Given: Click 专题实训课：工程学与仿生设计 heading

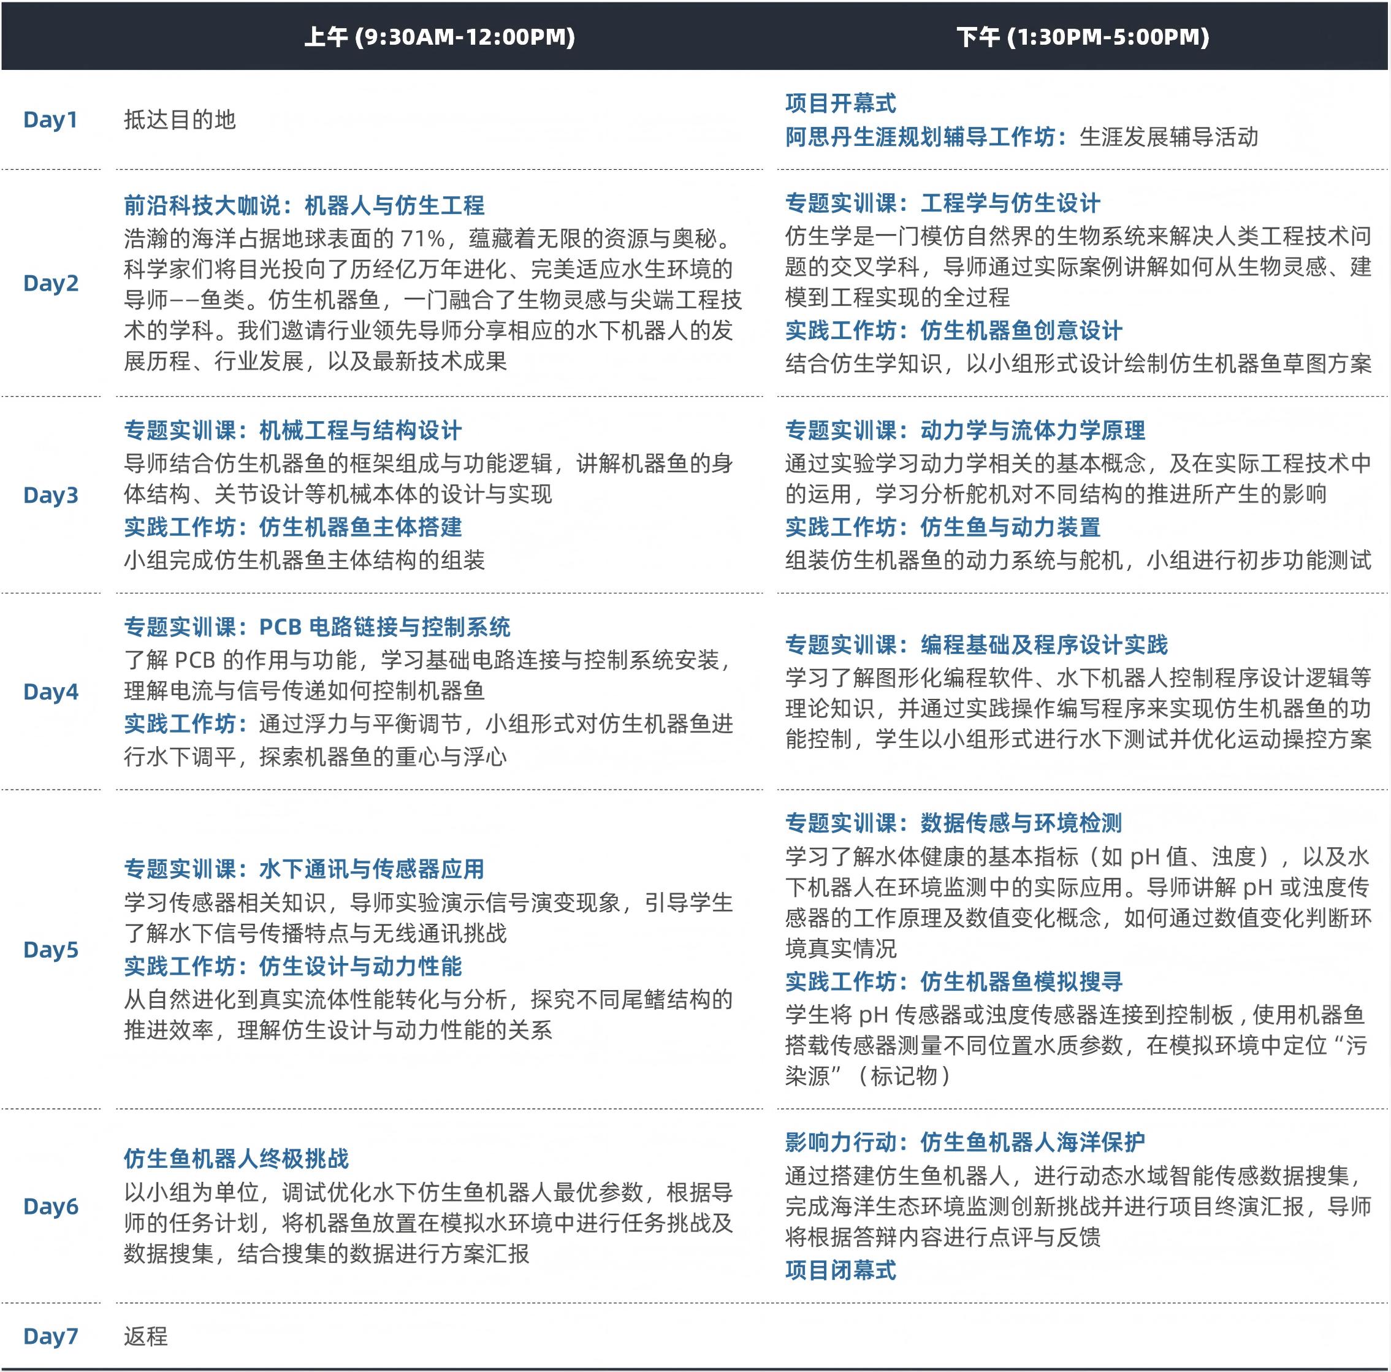Looking at the screenshot, I should [942, 204].
